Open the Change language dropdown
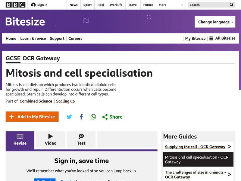 215,22
